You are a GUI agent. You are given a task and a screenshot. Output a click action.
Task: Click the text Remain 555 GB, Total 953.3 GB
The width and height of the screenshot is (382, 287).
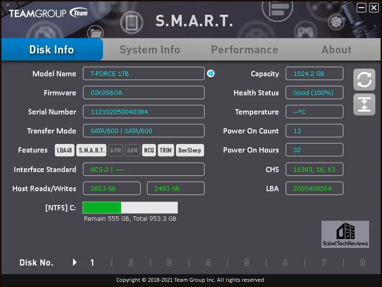pos(130,218)
